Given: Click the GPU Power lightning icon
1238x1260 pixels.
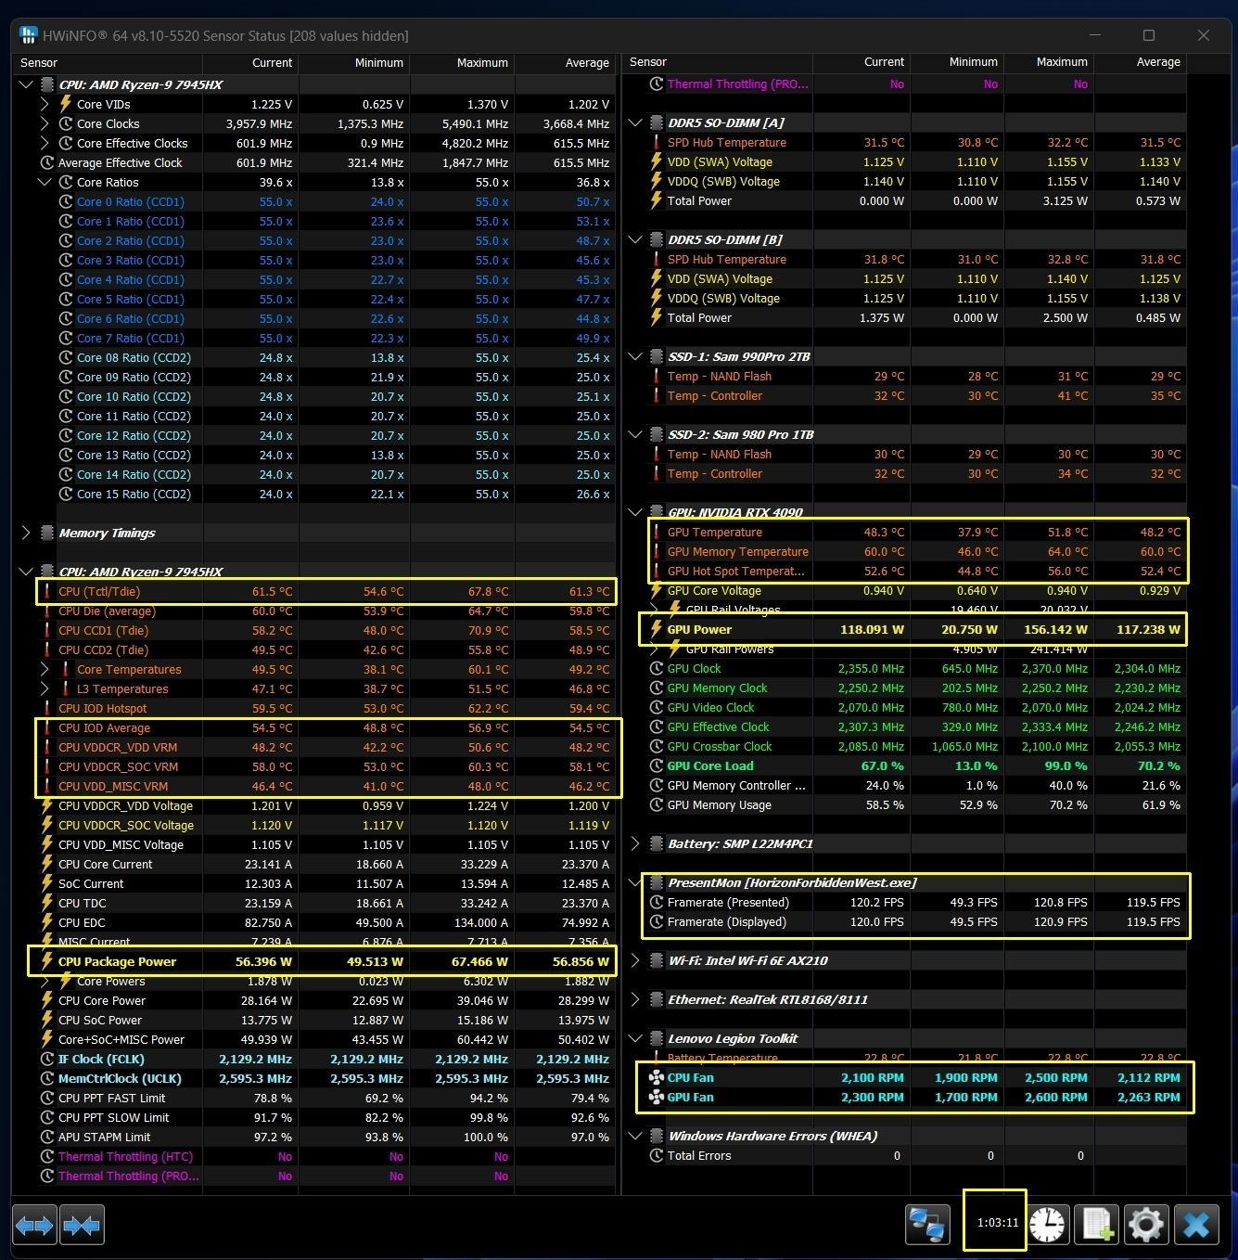Looking at the screenshot, I should tap(657, 629).
